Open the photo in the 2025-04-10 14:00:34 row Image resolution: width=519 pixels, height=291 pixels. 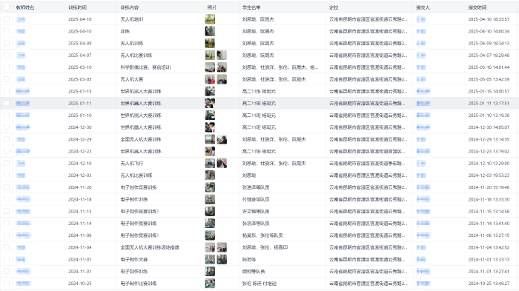[x=210, y=31]
